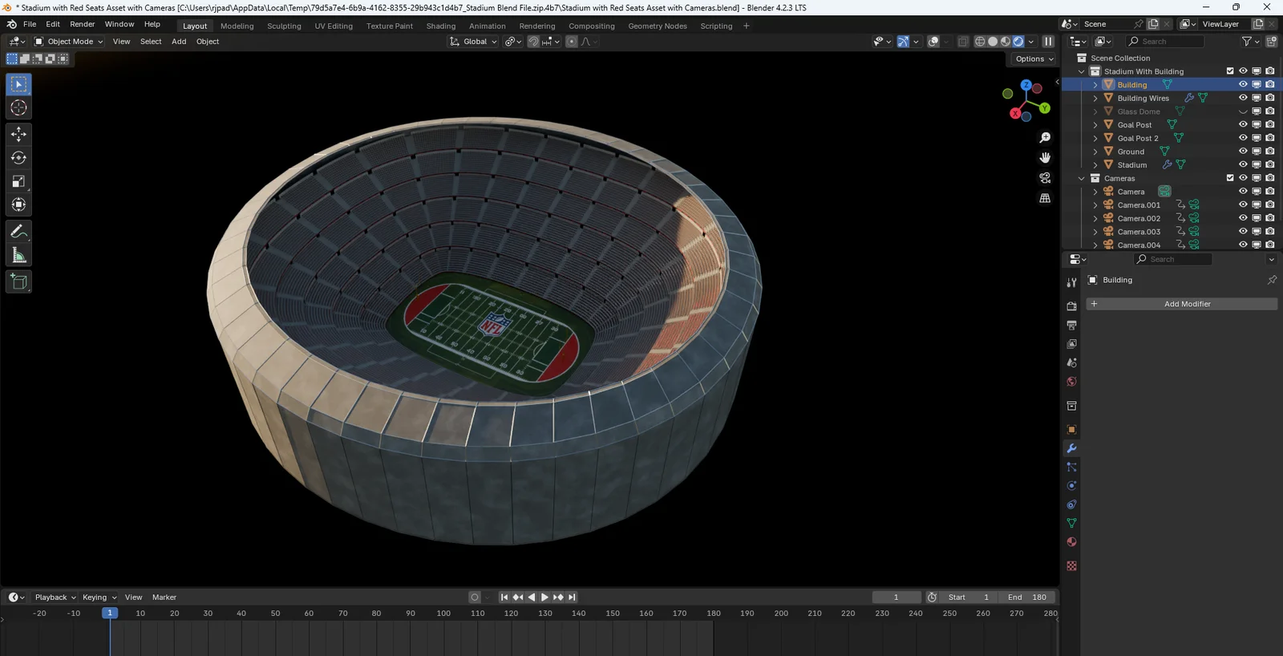
Task: Open the View Layer properties tab
Action: [x=1071, y=344]
